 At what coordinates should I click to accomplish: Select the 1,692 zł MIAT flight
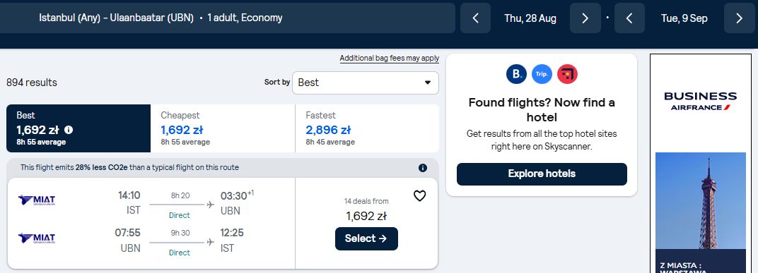coord(366,238)
